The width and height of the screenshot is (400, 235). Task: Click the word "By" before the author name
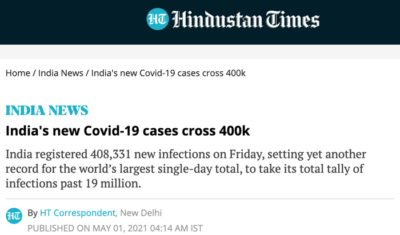(x=32, y=213)
